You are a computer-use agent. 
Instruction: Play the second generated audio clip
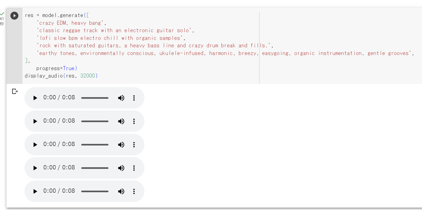coord(35,121)
